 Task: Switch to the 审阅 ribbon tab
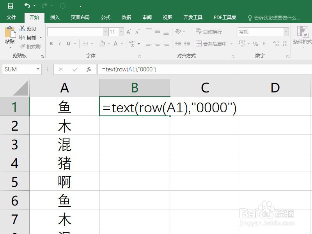point(147,18)
